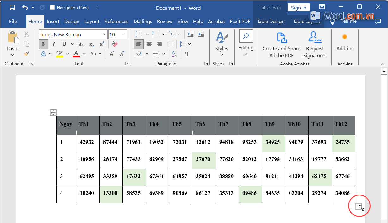
Task: Open the Editing dropdown menu
Action: tap(246, 47)
